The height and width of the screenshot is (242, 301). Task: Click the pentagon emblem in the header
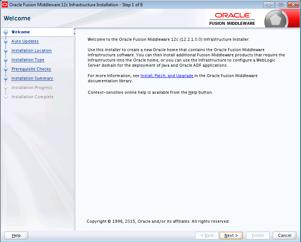276,20
